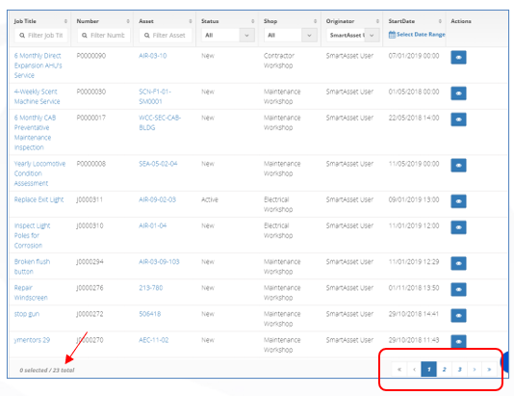Click the Active status cell
514x396 pixels.
tap(210, 199)
